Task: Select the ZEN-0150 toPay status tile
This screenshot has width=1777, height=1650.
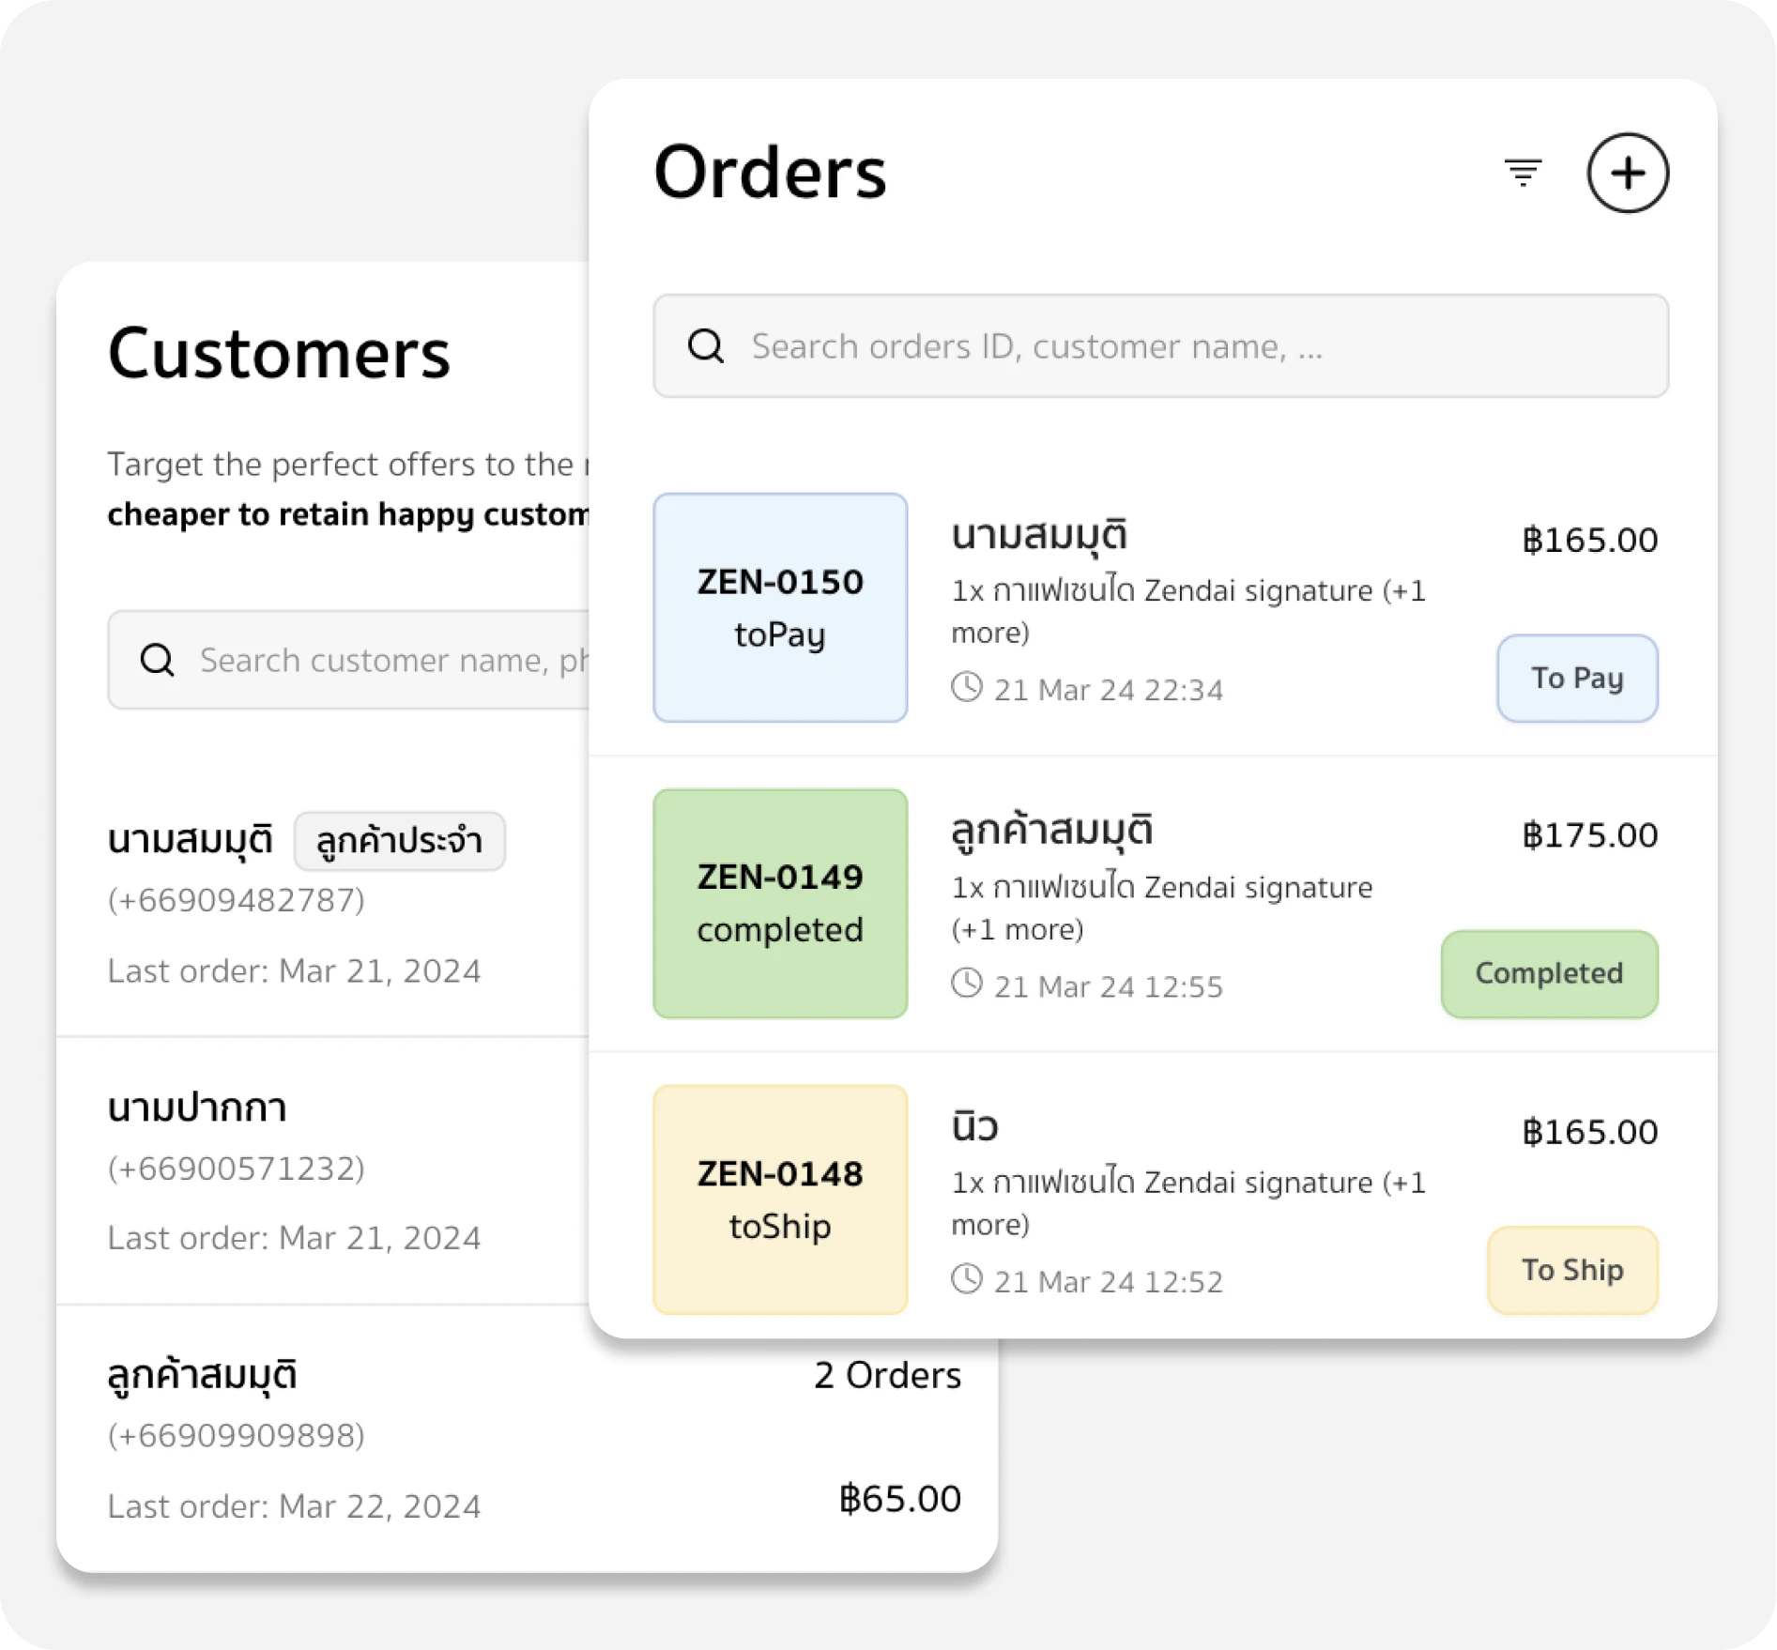Action: [779, 608]
